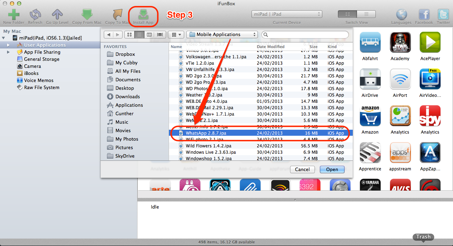Image resolution: width=453 pixels, height=246 pixels.
Task: Switch to grid view in Switch View
Action: (347, 14)
